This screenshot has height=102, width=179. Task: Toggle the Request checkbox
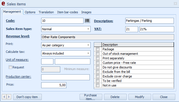pos(10,67)
